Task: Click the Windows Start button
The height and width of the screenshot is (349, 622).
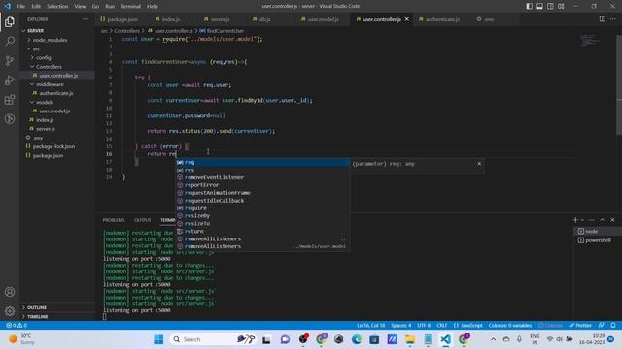Action: [x=158, y=339]
